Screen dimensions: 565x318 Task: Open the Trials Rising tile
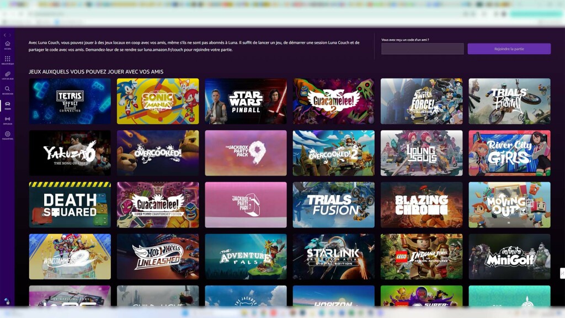(x=509, y=102)
